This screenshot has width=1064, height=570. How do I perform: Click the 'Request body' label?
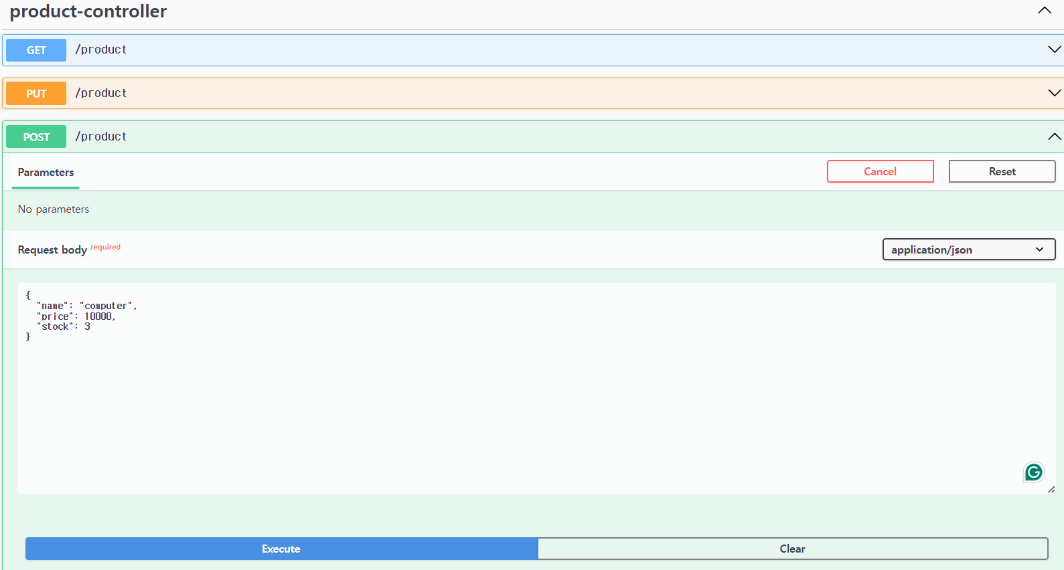pos(52,250)
